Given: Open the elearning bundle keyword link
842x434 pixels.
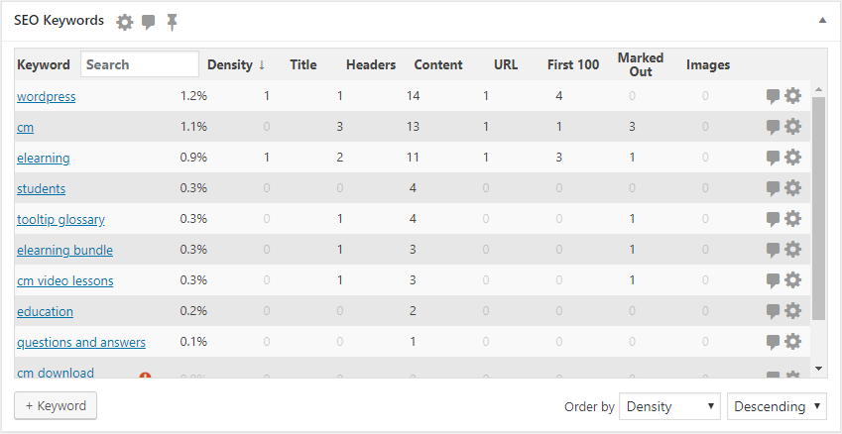Looking at the screenshot, I should tap(64, 250).
